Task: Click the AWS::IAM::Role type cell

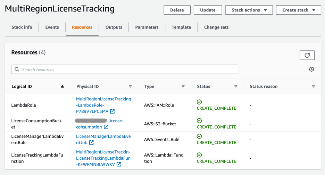Action: [x=159, y=105]
